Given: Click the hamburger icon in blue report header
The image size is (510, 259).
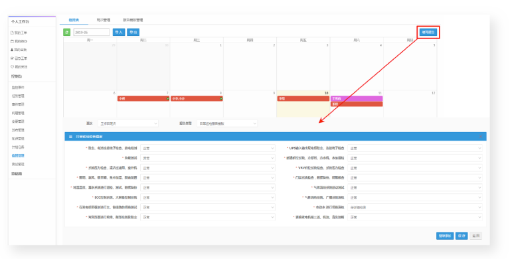Looking at the screenshot, I should [70, 137].
